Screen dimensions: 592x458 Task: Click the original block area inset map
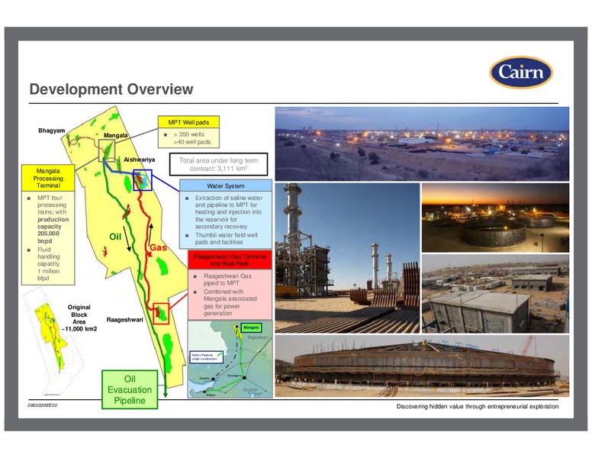(x=53, y=341)
